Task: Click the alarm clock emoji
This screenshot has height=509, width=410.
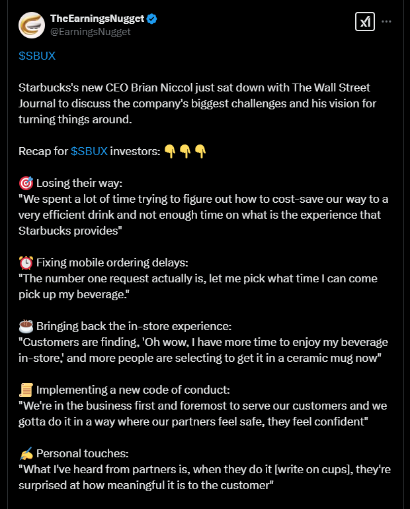Action: click(x=26, y=262)
